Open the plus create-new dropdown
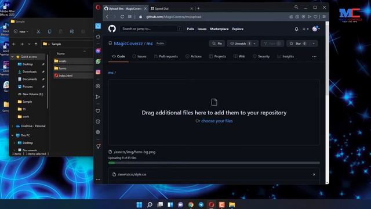The image size is (371, 209). (305, 29)
